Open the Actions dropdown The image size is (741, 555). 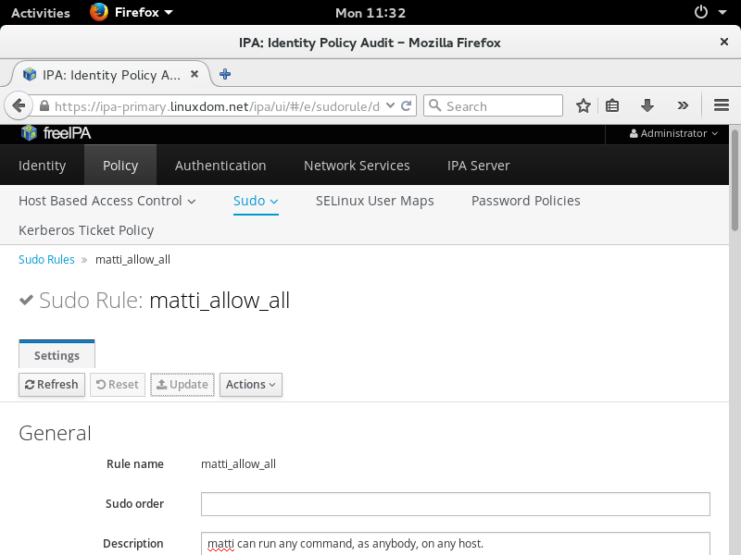tap(250, 385)
